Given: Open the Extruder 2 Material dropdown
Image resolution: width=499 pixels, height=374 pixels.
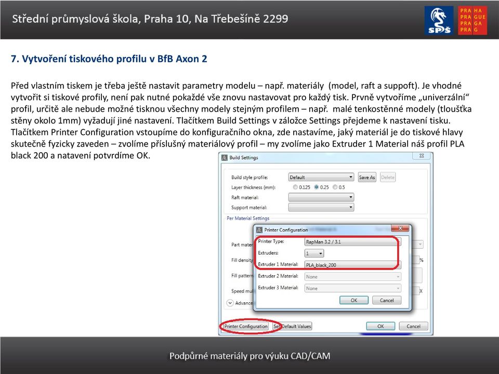Looking at the screenshot, I should point(352,277).
